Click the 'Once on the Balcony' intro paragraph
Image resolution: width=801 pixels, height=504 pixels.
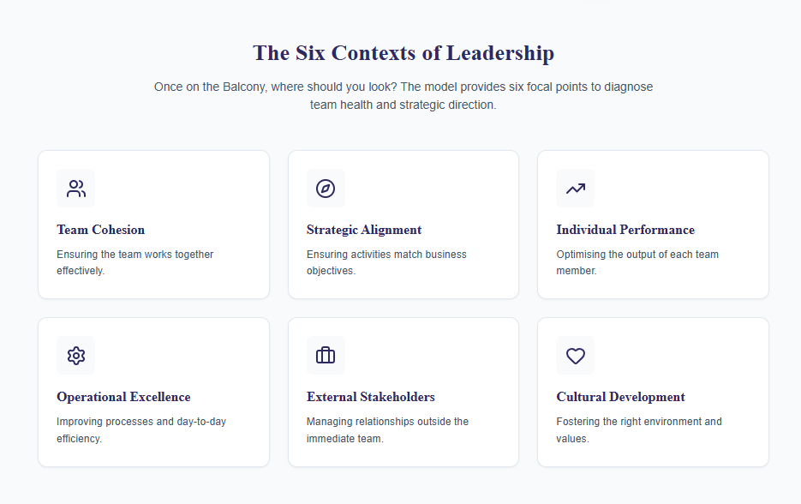pyautogui.click(x=403, y=96)
